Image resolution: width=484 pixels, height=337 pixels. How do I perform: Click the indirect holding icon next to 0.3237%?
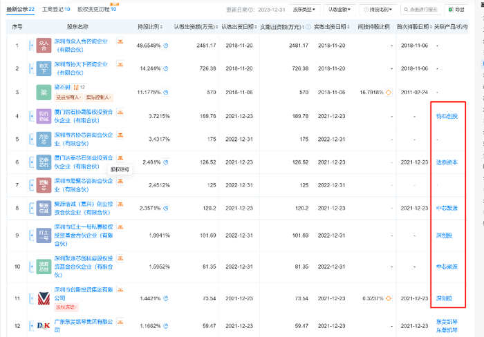388,298
